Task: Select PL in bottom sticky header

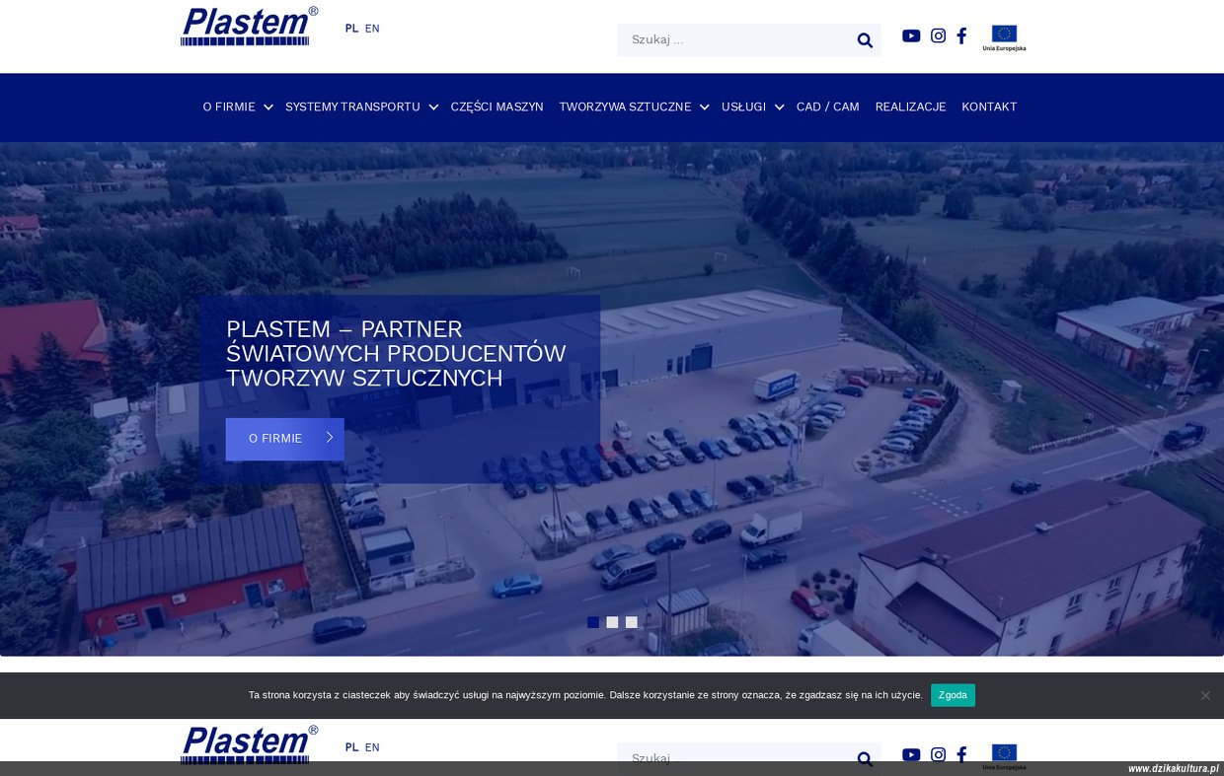Action: (x=351, y=747)
